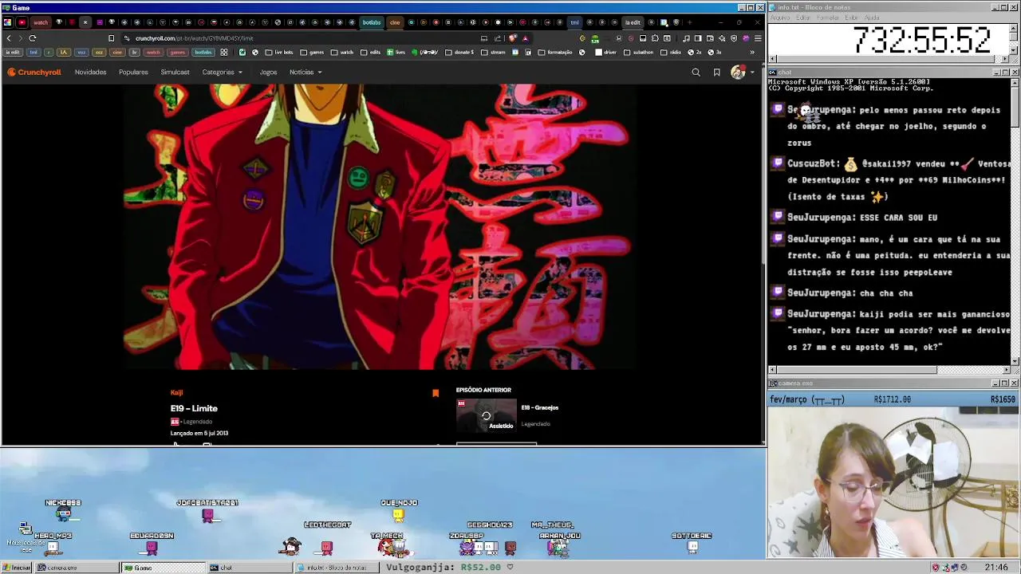This screenshot has height=574, width=1021.
Task: Select the Game taskbar button
Action: point(163,568)
